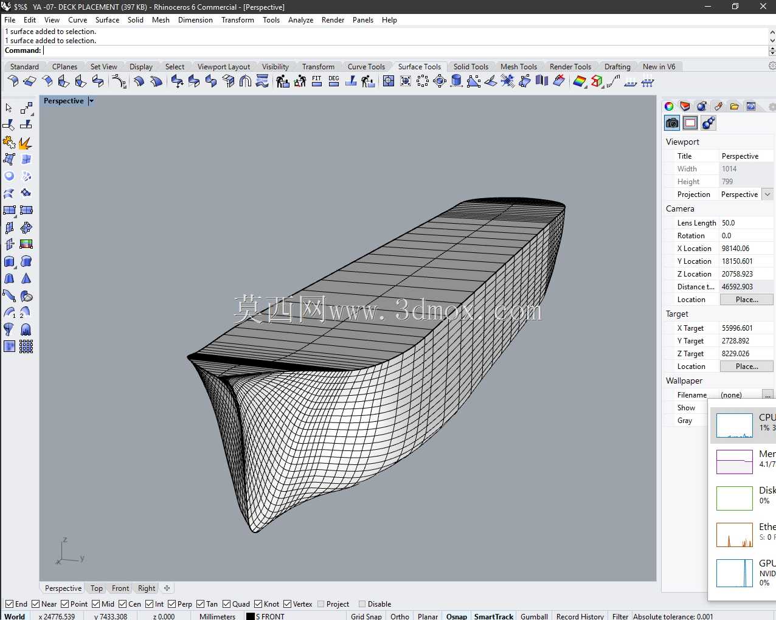Viewport: 776px width, 620px height.
Task: Click the Millimeters units status pane
Action: click(x=217, y=616)
